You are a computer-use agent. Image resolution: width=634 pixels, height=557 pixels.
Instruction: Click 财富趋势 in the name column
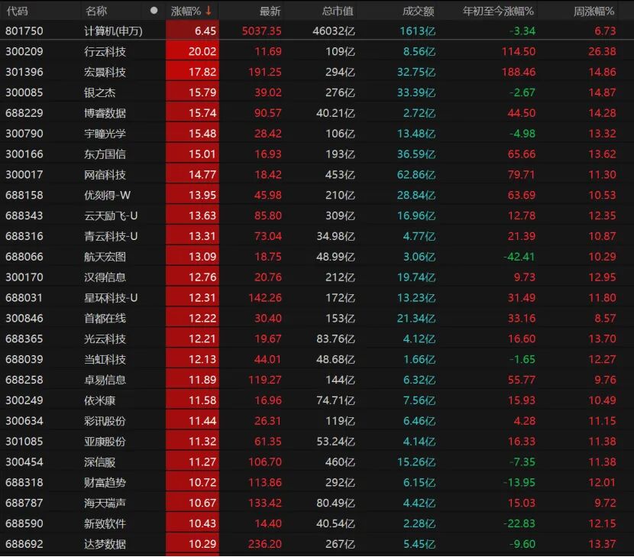pyautogui.click(x=105, y=482)
